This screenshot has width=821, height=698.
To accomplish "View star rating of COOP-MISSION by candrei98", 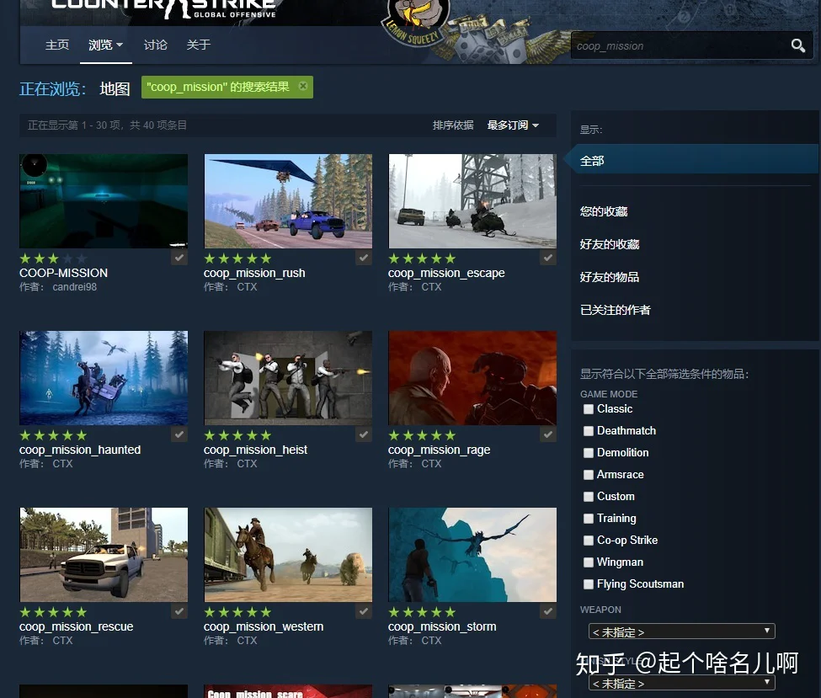I will 53,258.
